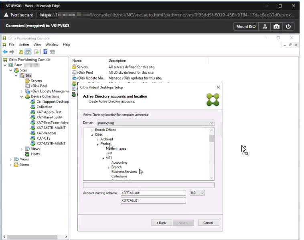
Task: Expand the vDisk Update Management node
Action: pyautogui.click(x=22, y=91)
